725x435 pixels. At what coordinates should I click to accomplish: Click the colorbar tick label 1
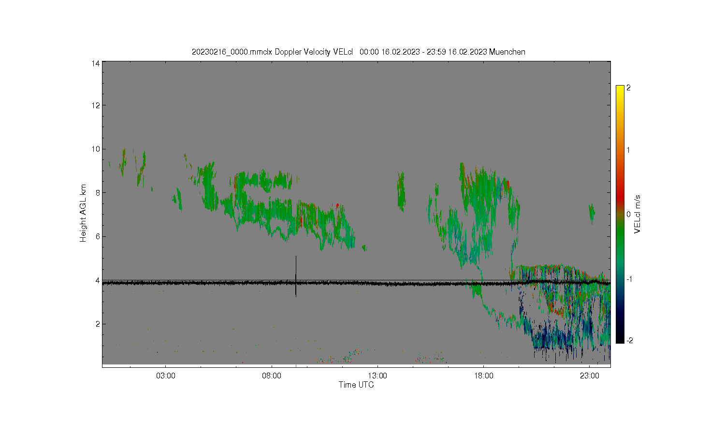coord(628,150)
